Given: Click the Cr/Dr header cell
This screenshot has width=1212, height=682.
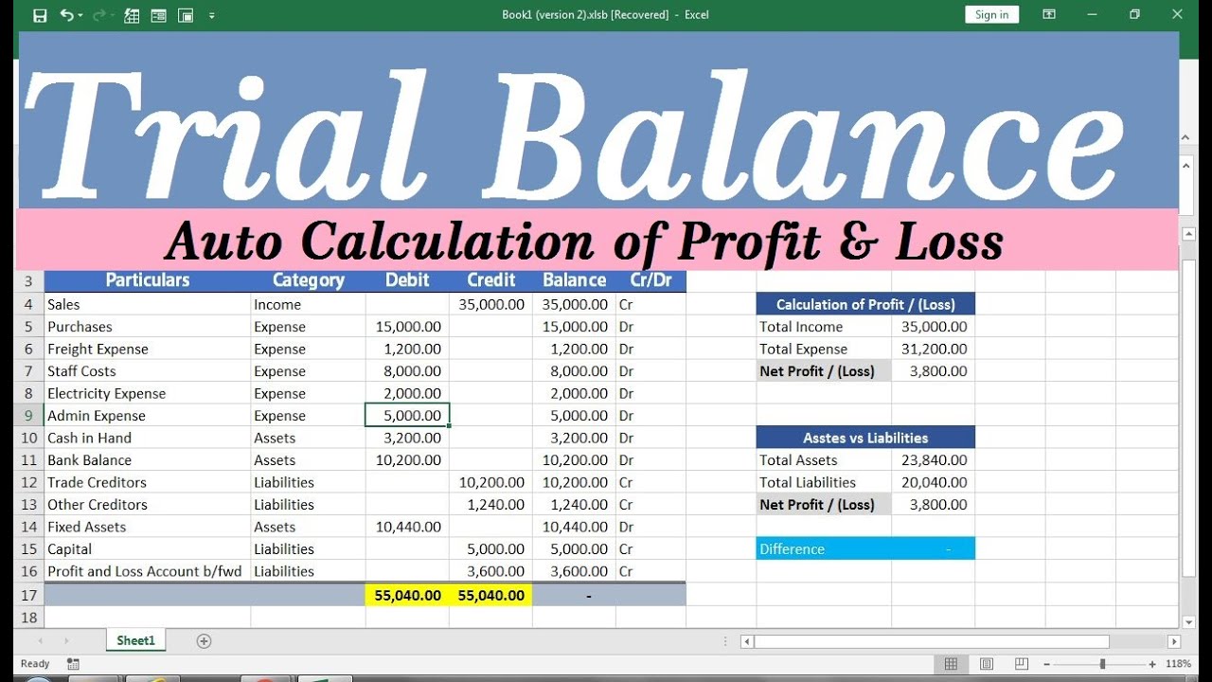Looking at the screenshot, I should [651, 280].
